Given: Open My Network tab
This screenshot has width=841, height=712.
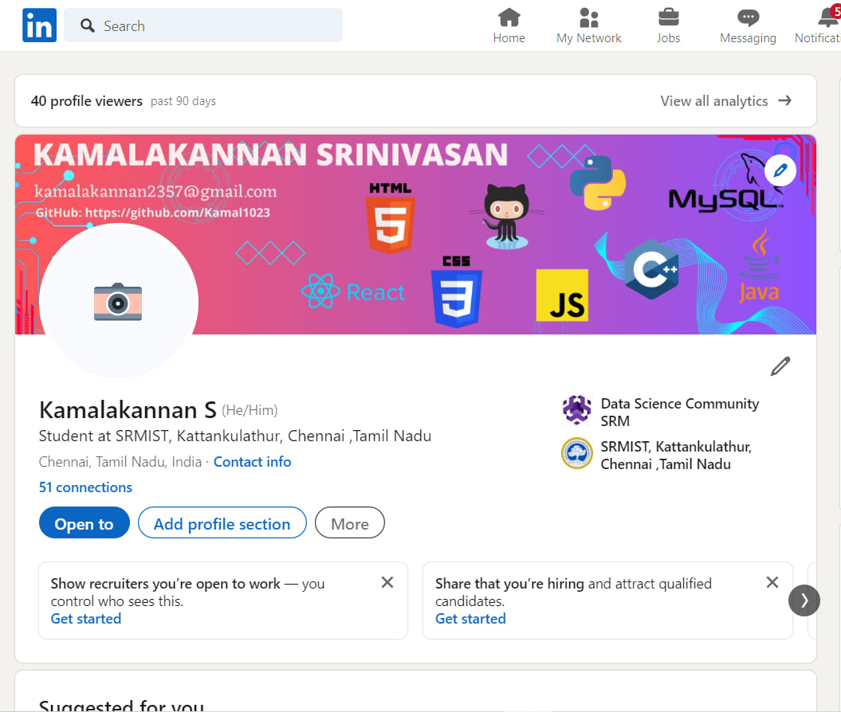Looking at the screenshot, I should coord(588,25).
